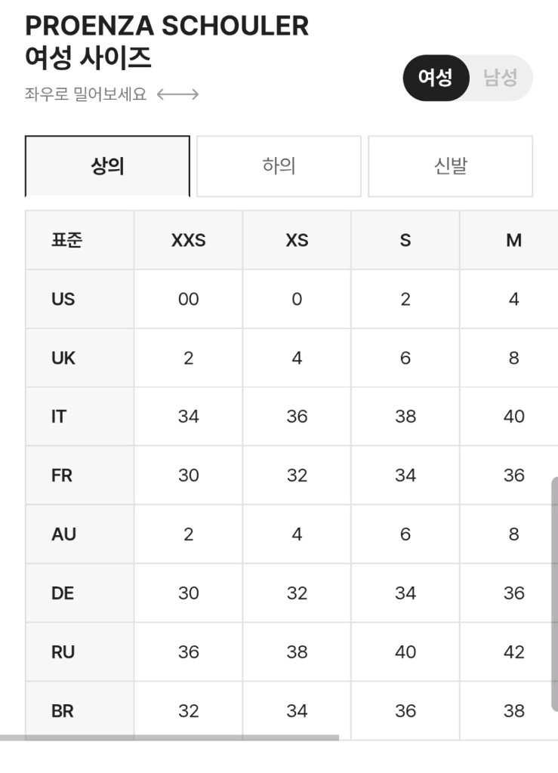Open the 신발 tab
The width and height of the screenshot is (558, 773).
pos(450,166)
